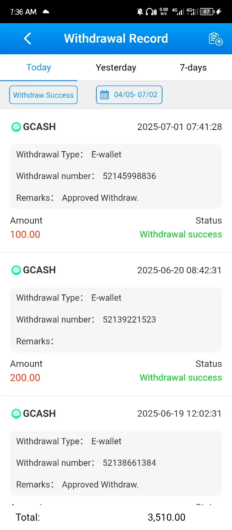Switch to the Yesterday tab

(116, 67)
